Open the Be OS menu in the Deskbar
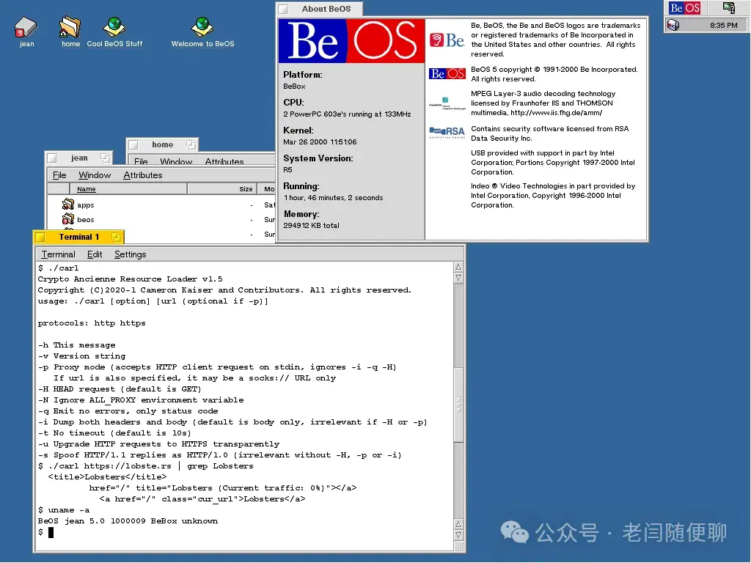 [684, 7]
